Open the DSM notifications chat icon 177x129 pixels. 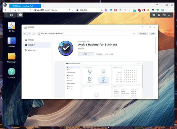(x=154, y=15)
